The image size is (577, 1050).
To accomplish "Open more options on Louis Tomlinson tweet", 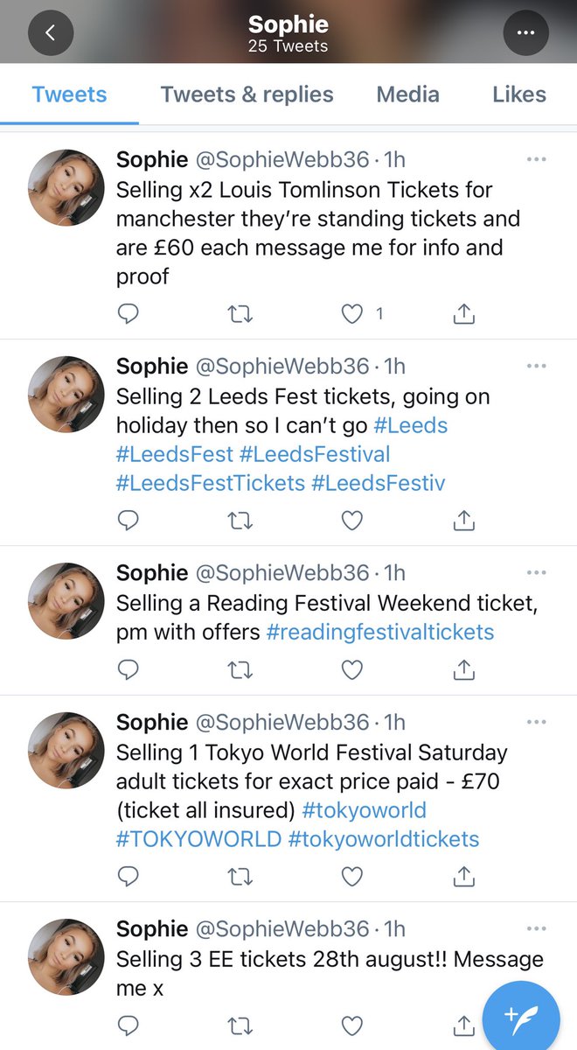I will (x=536, y=159).
